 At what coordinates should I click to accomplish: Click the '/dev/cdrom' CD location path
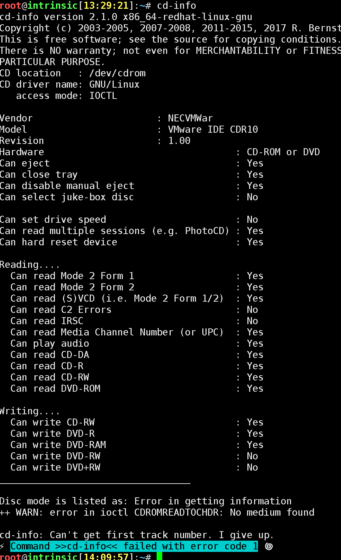(117, 73)
